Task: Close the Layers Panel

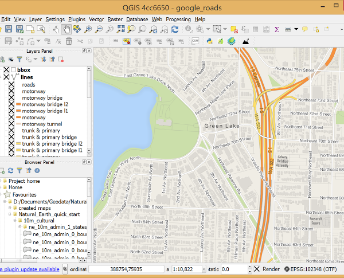Action: point(89,50)
